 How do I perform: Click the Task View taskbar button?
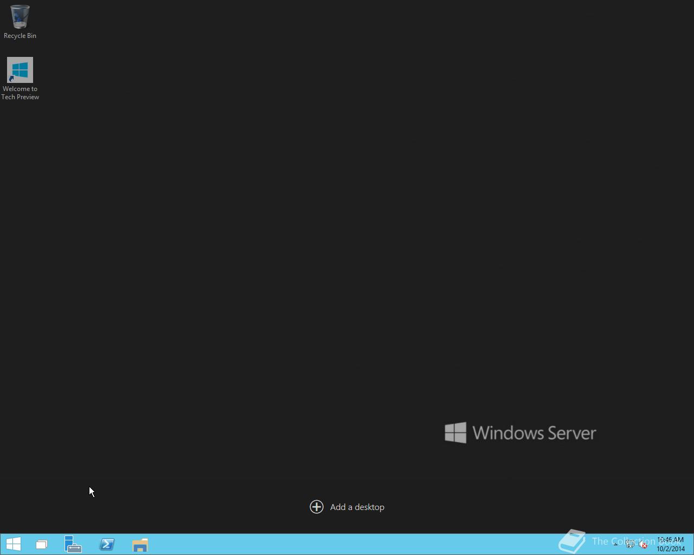[x=42, y=544]
